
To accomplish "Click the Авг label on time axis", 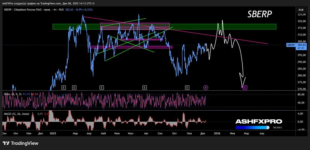I will pyautogui.click(x=146, y=133).
